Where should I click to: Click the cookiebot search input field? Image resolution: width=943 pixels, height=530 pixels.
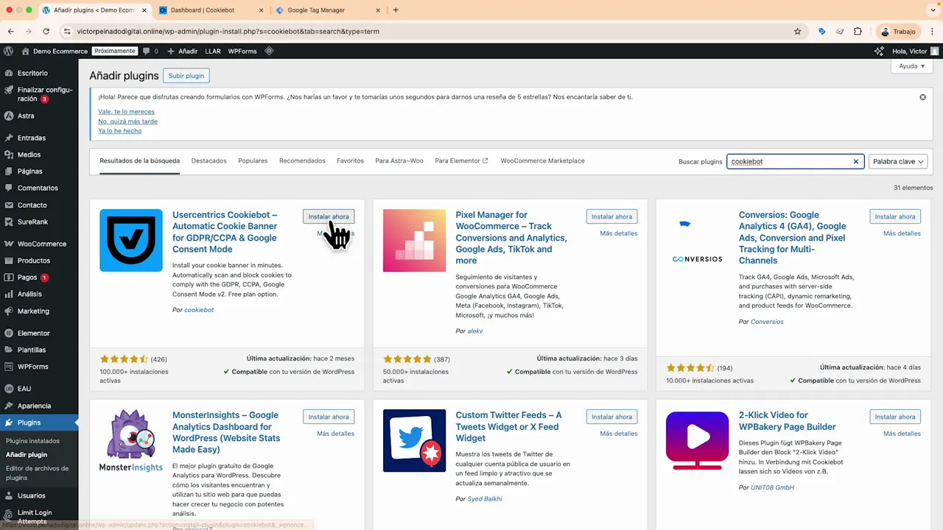[792, 161]
